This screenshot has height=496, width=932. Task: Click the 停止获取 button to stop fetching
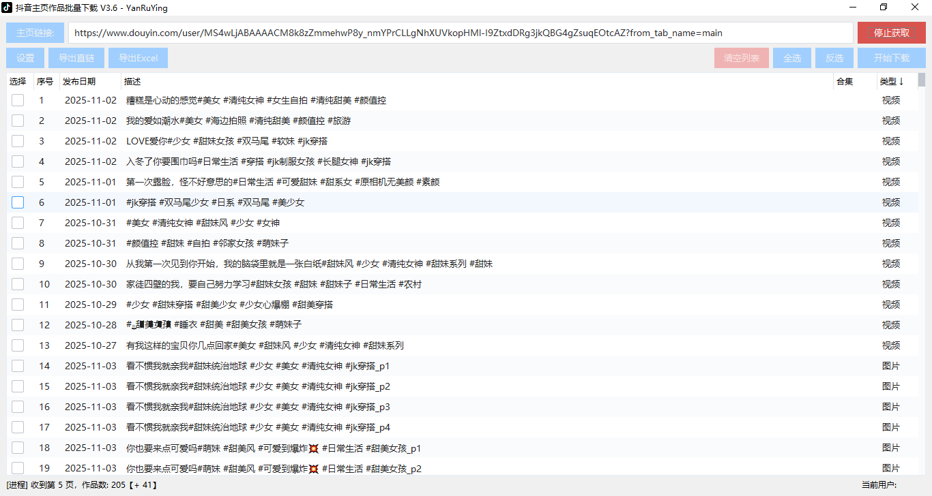(892, 32)
